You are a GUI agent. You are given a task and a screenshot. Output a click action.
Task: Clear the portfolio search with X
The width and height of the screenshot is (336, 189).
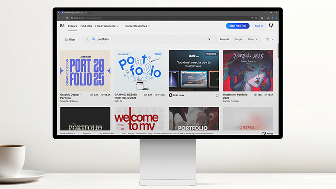pyautogui.click(x=209, y=39)
